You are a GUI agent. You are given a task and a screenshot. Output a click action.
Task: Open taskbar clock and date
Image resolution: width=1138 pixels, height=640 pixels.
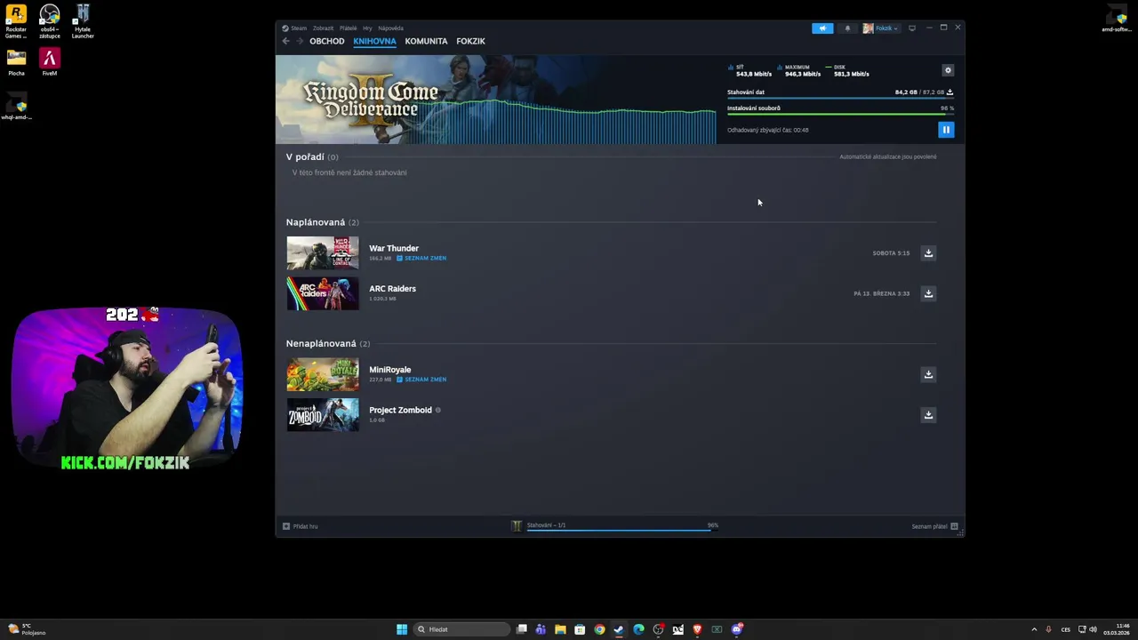coord(1117,629)
